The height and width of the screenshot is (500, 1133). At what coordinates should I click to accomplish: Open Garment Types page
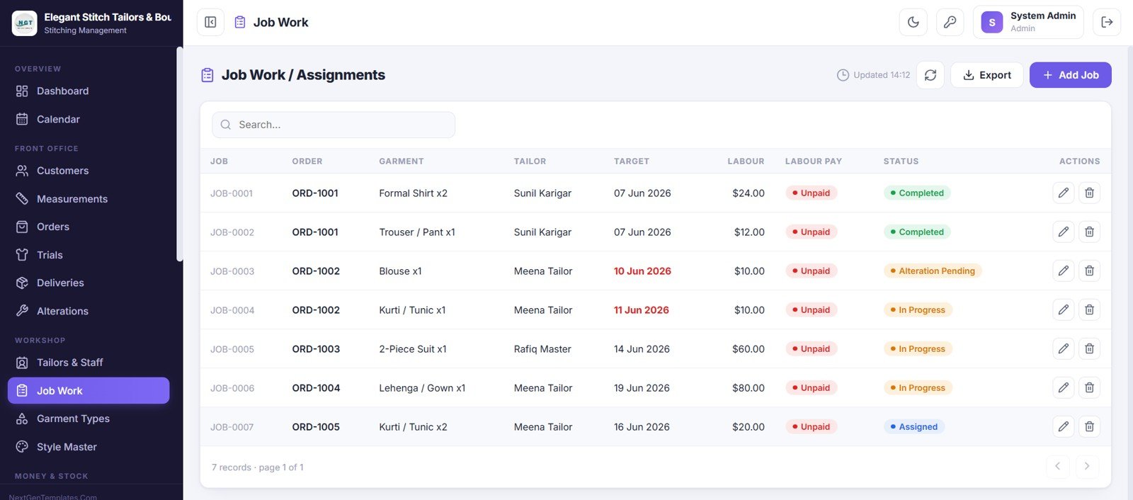click(89, 419)
